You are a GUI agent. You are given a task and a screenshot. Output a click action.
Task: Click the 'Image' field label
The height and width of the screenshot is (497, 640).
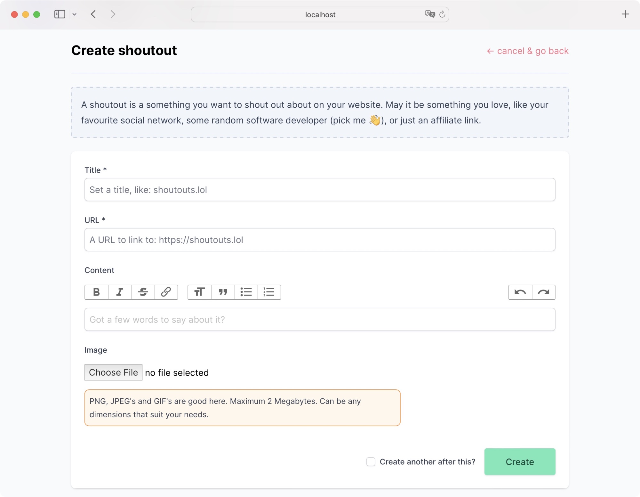[x=96, y=350]
